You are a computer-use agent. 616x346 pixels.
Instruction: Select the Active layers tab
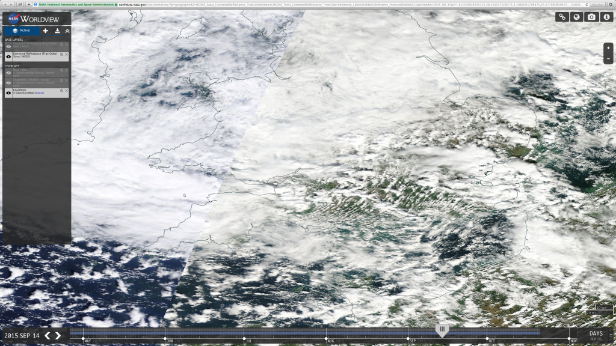point(21,31)
